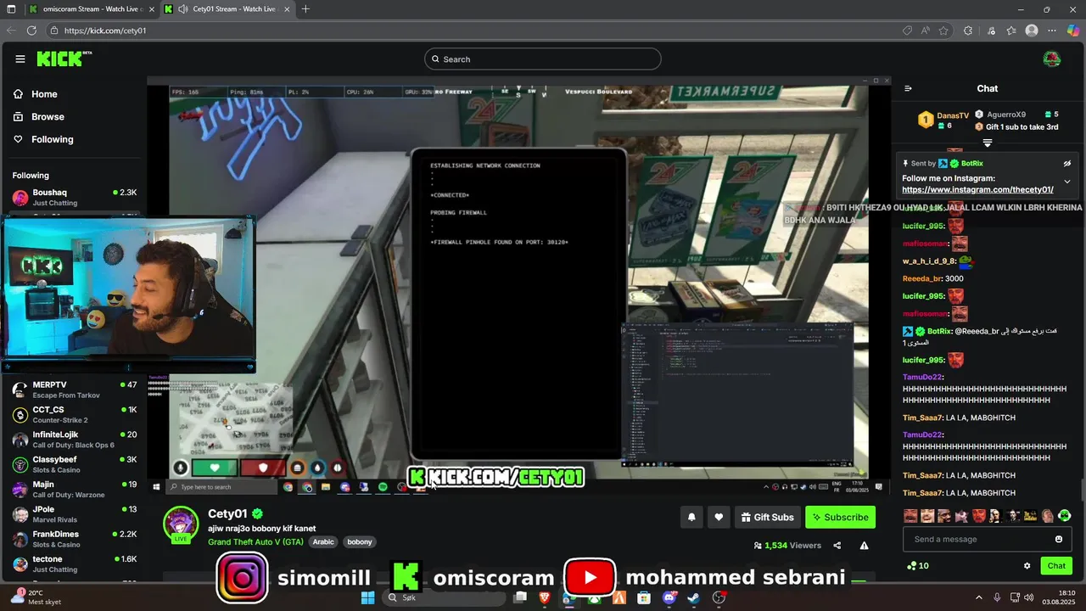Go to Home in sidebar
The height and width of the screenshot is (611, 1086).
tap(44, 94)
